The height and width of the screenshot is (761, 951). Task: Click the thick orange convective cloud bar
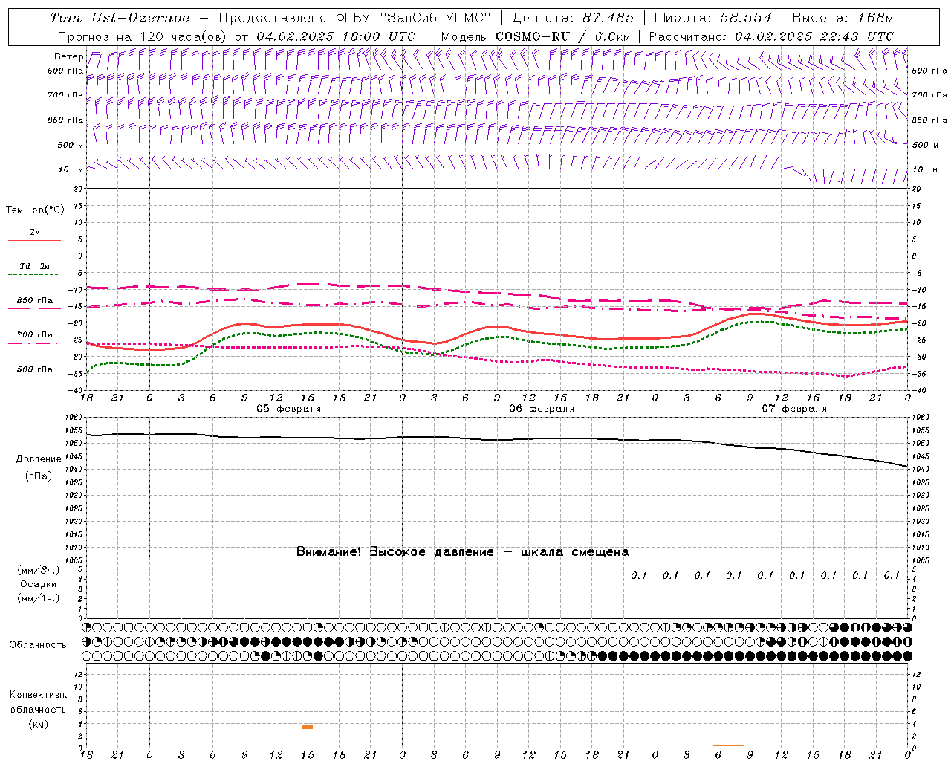click(308, 727)
